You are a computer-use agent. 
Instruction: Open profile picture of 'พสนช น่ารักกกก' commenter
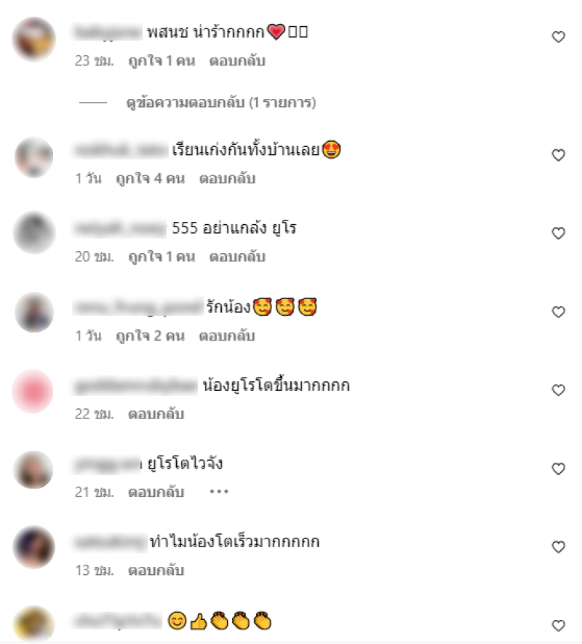pyautogui.click(x=34, y=39)
